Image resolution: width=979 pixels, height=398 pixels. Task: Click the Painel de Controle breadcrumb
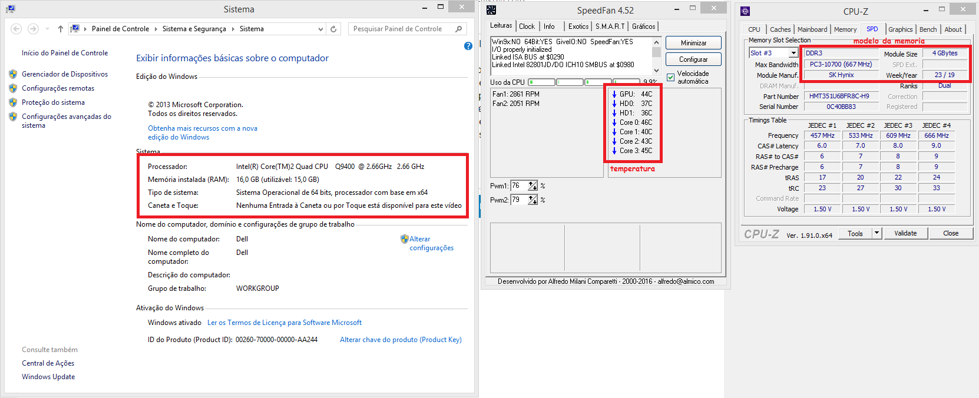pos(120,29)
